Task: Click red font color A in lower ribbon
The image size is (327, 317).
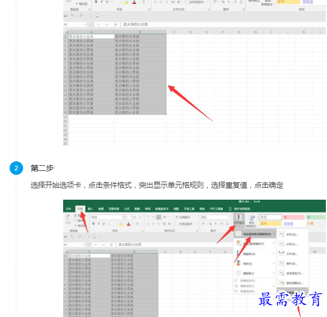Action: [129, 224]
